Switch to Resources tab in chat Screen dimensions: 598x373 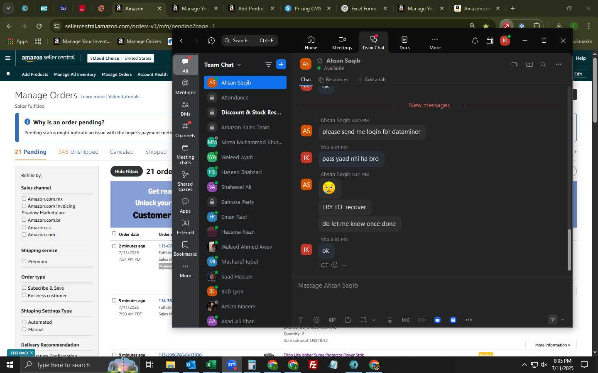coord(333,80)
